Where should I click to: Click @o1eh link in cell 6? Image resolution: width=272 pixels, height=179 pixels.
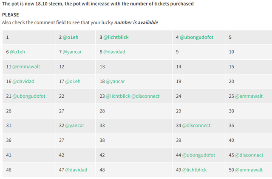tap(17, 52)
